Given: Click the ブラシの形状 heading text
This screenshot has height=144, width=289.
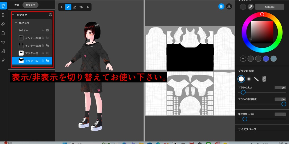Looking at the screenshot, I should click(246, 71).
